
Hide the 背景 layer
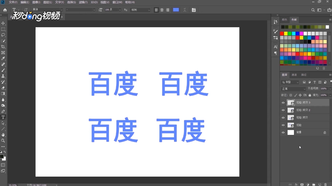(x=283, y=133)
